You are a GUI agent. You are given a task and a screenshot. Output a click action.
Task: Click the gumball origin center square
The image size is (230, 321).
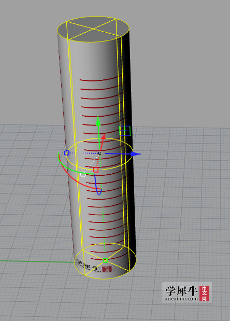[x=99, y=153]
